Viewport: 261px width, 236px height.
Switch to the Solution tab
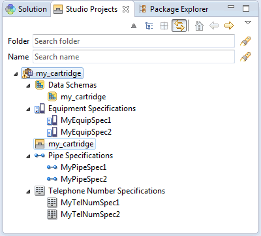26,9
